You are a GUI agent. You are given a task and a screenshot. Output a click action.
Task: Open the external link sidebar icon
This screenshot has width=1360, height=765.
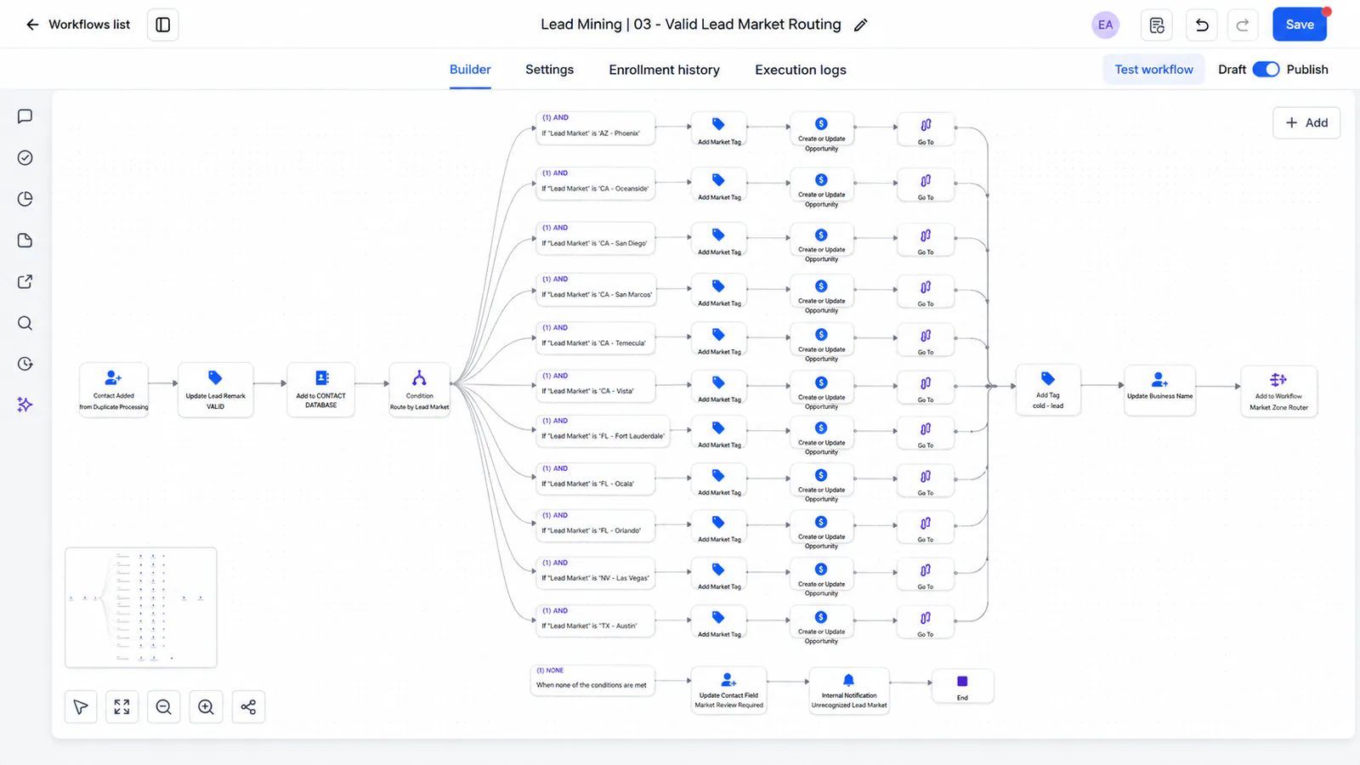[25, 281]
